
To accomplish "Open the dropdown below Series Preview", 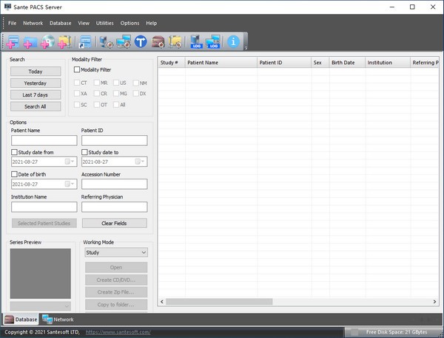I will tap(41, 306).
